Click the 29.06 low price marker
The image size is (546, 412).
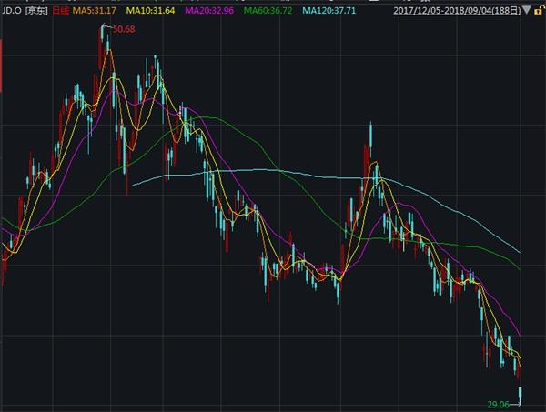(x=498, y=405)
